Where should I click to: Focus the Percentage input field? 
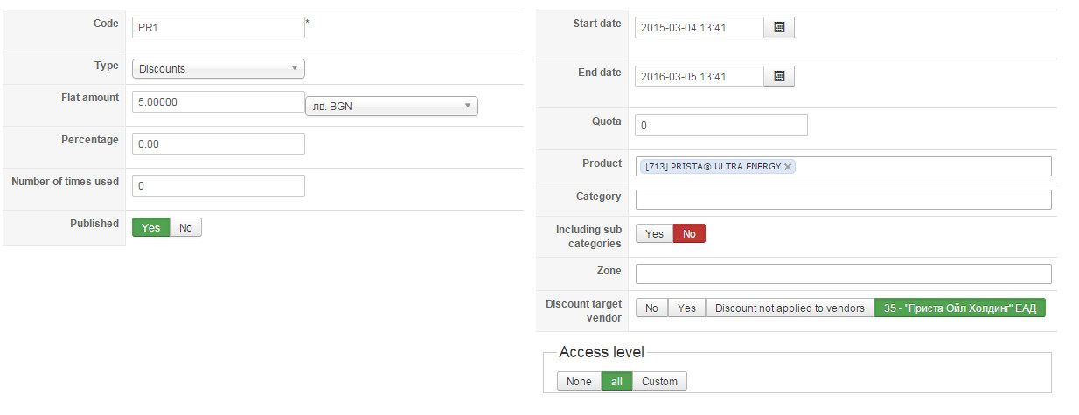[x=218, y=143]
